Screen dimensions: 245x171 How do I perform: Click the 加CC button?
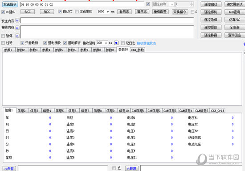click(x=47, y=12)
